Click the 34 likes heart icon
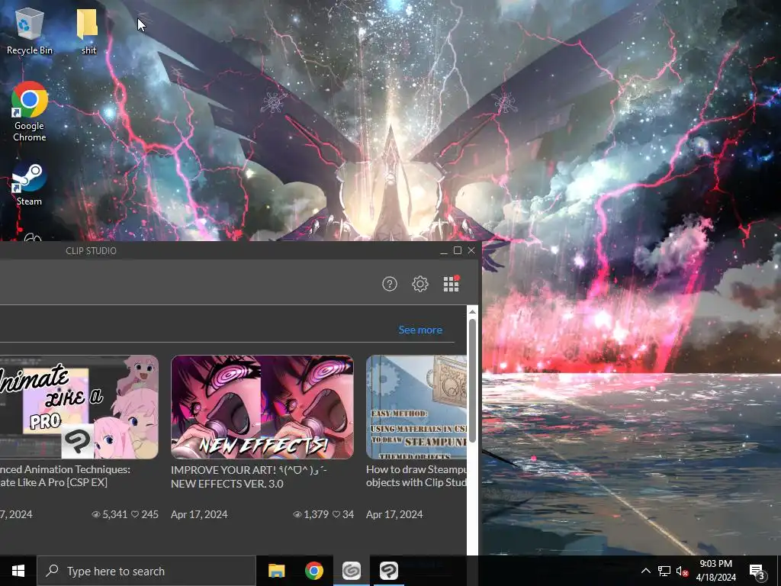 (336, 514)
